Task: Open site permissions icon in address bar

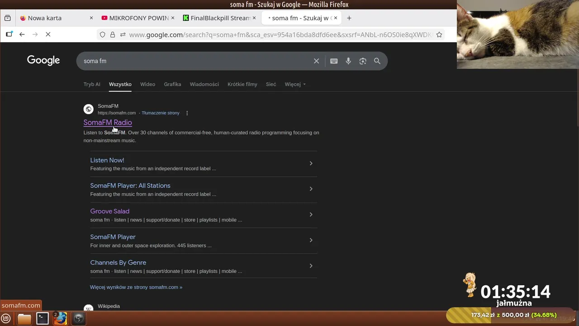Action: [x=123, y=35]
